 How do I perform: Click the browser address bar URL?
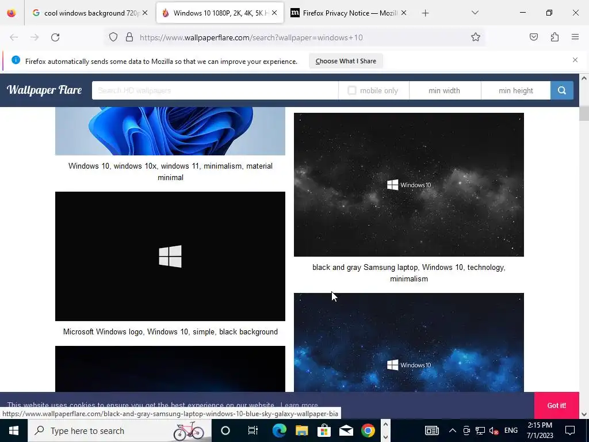coord(251,37)
